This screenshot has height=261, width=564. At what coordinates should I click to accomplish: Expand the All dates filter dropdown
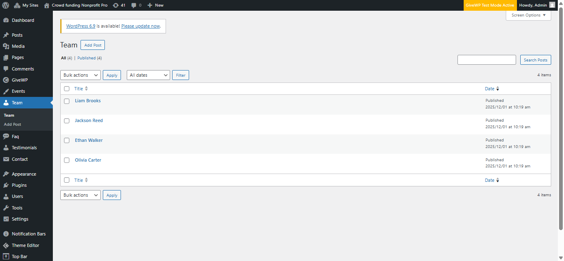pyautogui.click(x=148, y=75)
